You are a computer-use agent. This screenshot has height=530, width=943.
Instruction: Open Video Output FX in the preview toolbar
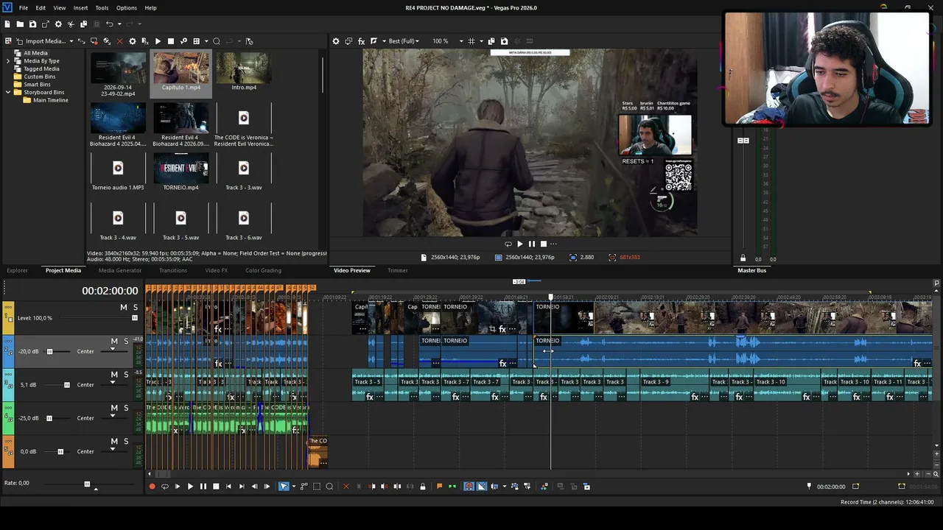[x=361, y=41]
